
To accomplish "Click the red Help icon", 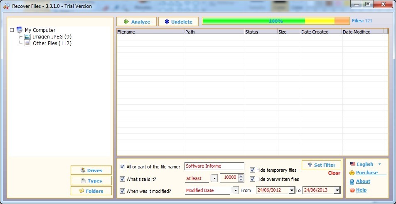I will pyautogui.click(x=352, y=190).
